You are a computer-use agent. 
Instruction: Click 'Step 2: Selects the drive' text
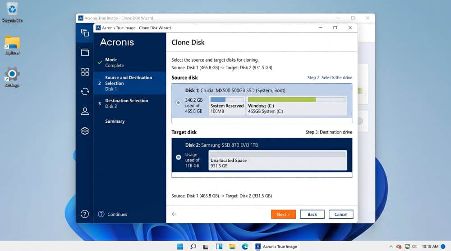pos(330,77)
